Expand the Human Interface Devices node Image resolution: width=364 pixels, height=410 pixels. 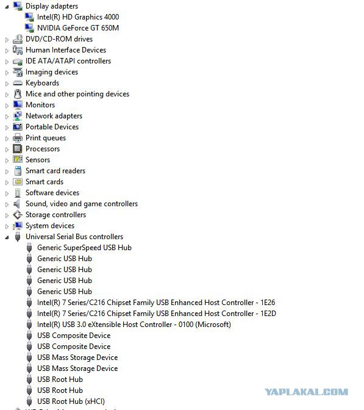(7, 51)
